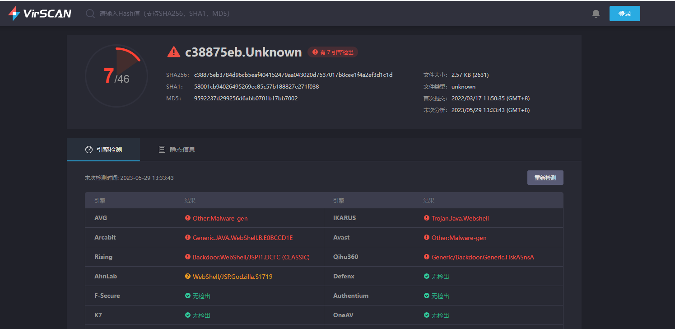The width and height of the screenshot is (675, 329).
Task: Click Trojan.Java.Webshell result
Action: pyautogui.click(x=460, y=218)
